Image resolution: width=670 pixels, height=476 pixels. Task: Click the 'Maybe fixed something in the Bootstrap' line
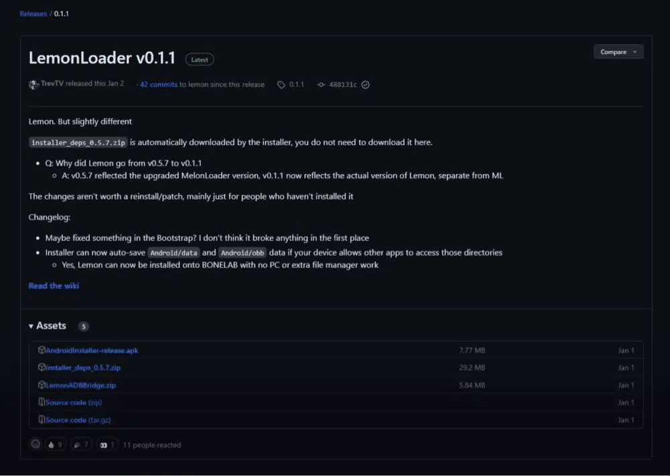207,238
